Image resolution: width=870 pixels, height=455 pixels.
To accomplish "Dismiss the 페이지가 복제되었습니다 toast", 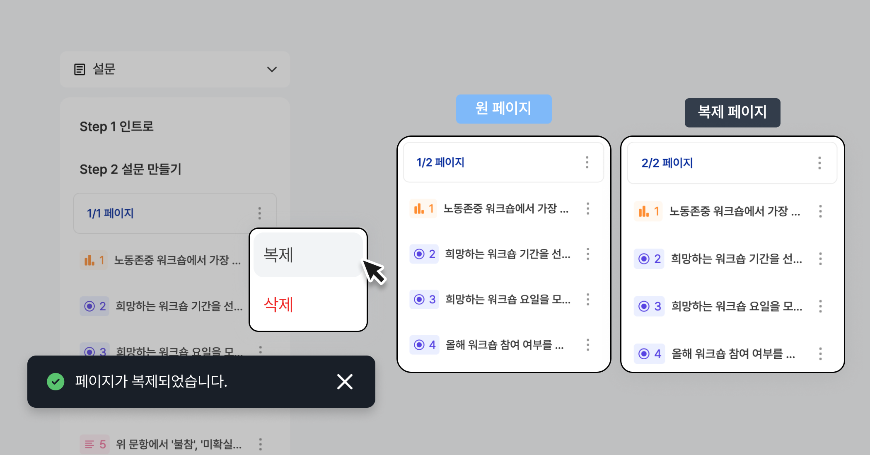I will 345,382.
